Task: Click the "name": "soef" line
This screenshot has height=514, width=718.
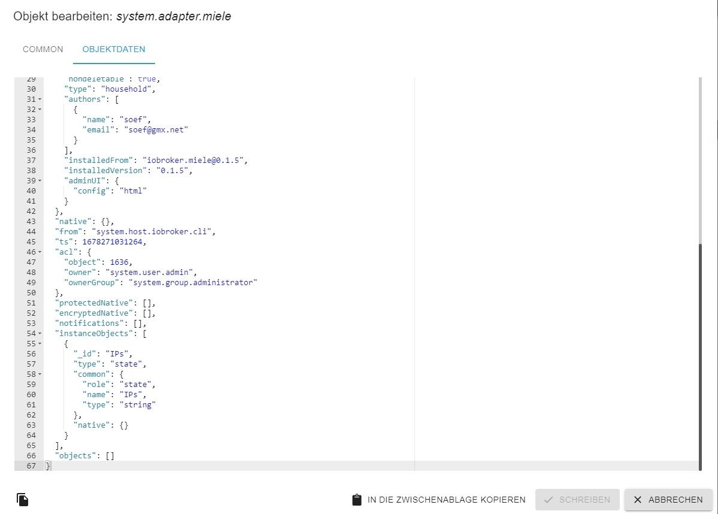Action: (x=117, y=120)
